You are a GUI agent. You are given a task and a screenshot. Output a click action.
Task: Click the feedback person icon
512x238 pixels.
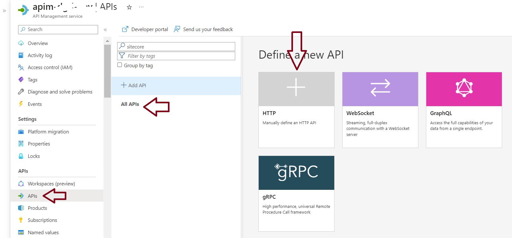(x=177, y=29)
